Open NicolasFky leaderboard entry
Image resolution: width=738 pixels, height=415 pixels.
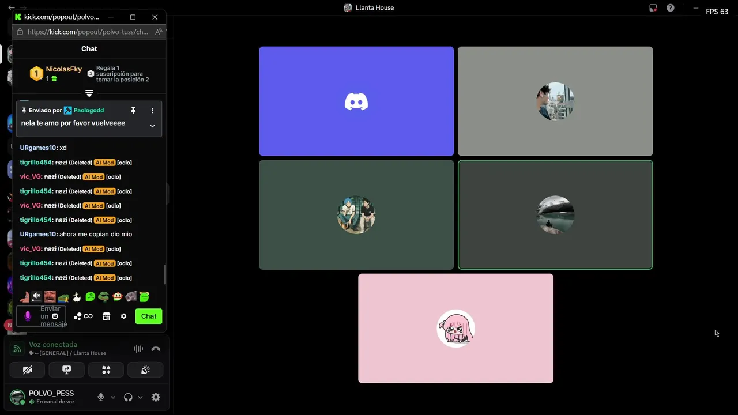(56, 73)
